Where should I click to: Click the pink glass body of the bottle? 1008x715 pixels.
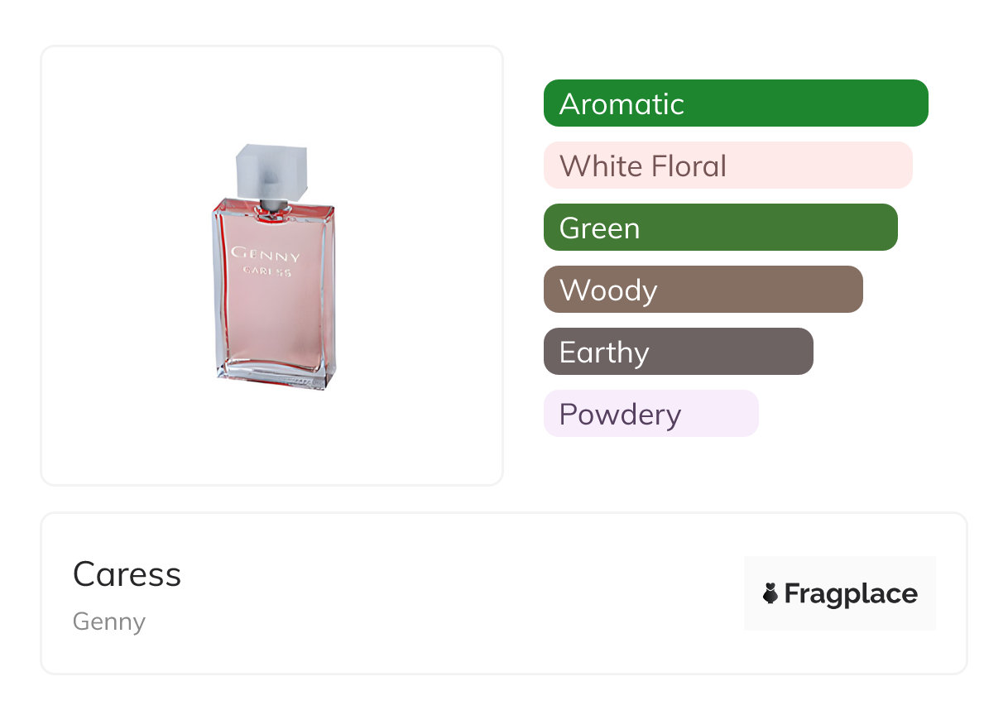click(x=273, y=331)
